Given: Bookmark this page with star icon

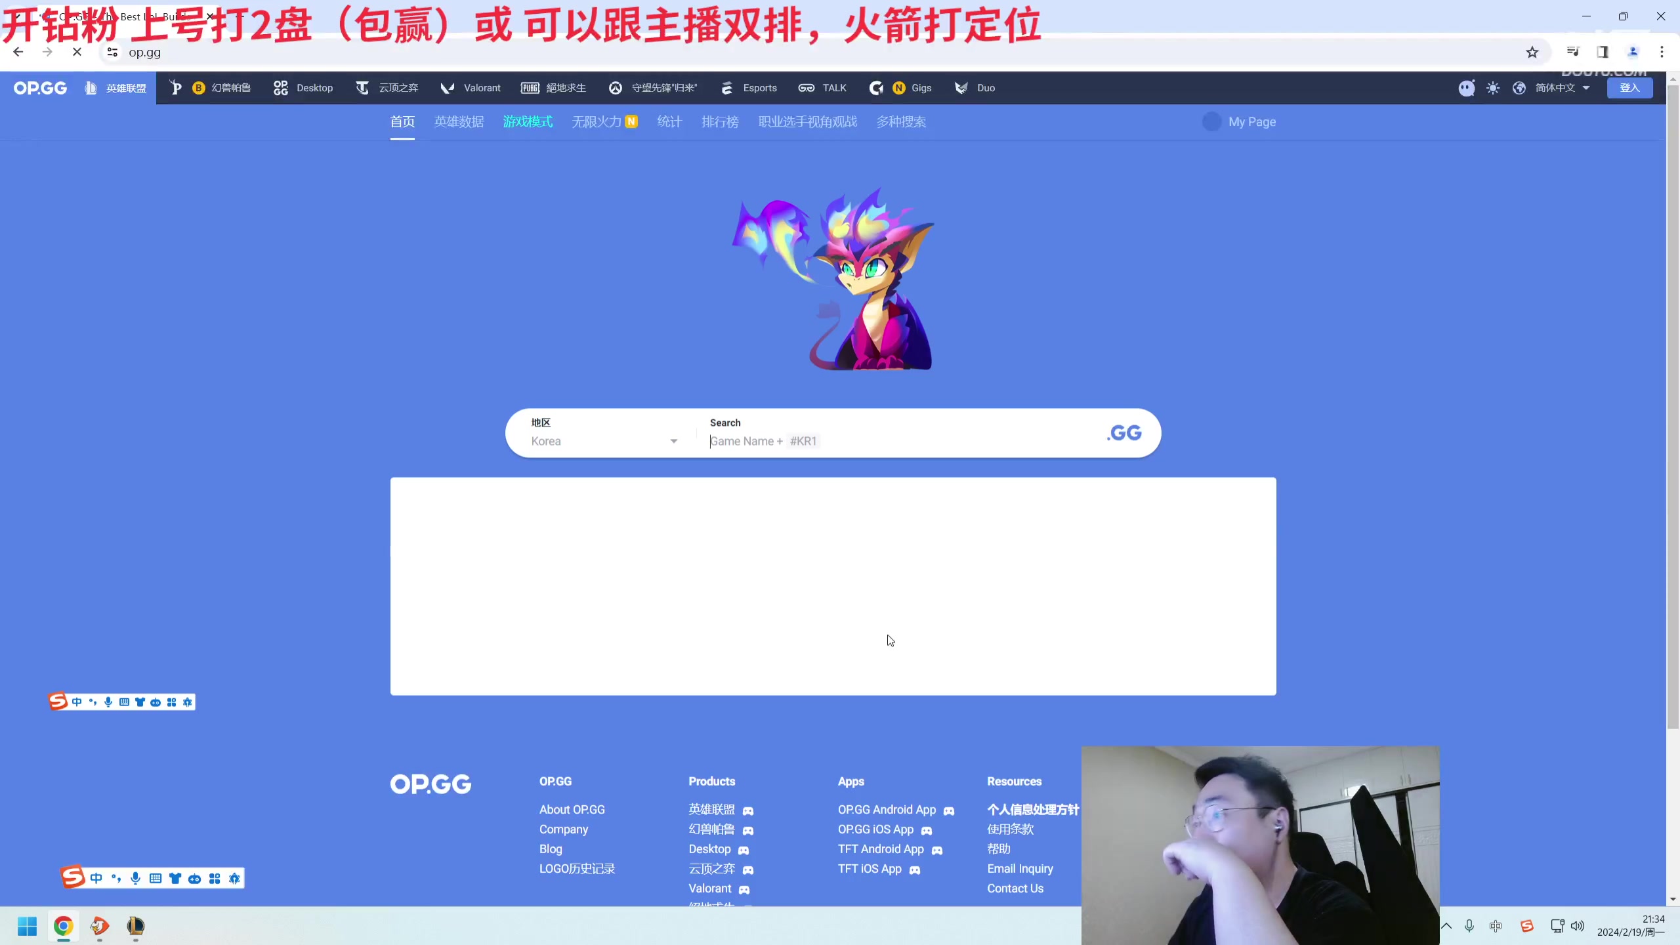Looking at the screenshot, I should (1532, 52).
